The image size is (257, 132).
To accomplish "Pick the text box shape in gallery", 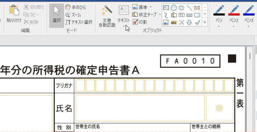I will (x=166, y=7).
